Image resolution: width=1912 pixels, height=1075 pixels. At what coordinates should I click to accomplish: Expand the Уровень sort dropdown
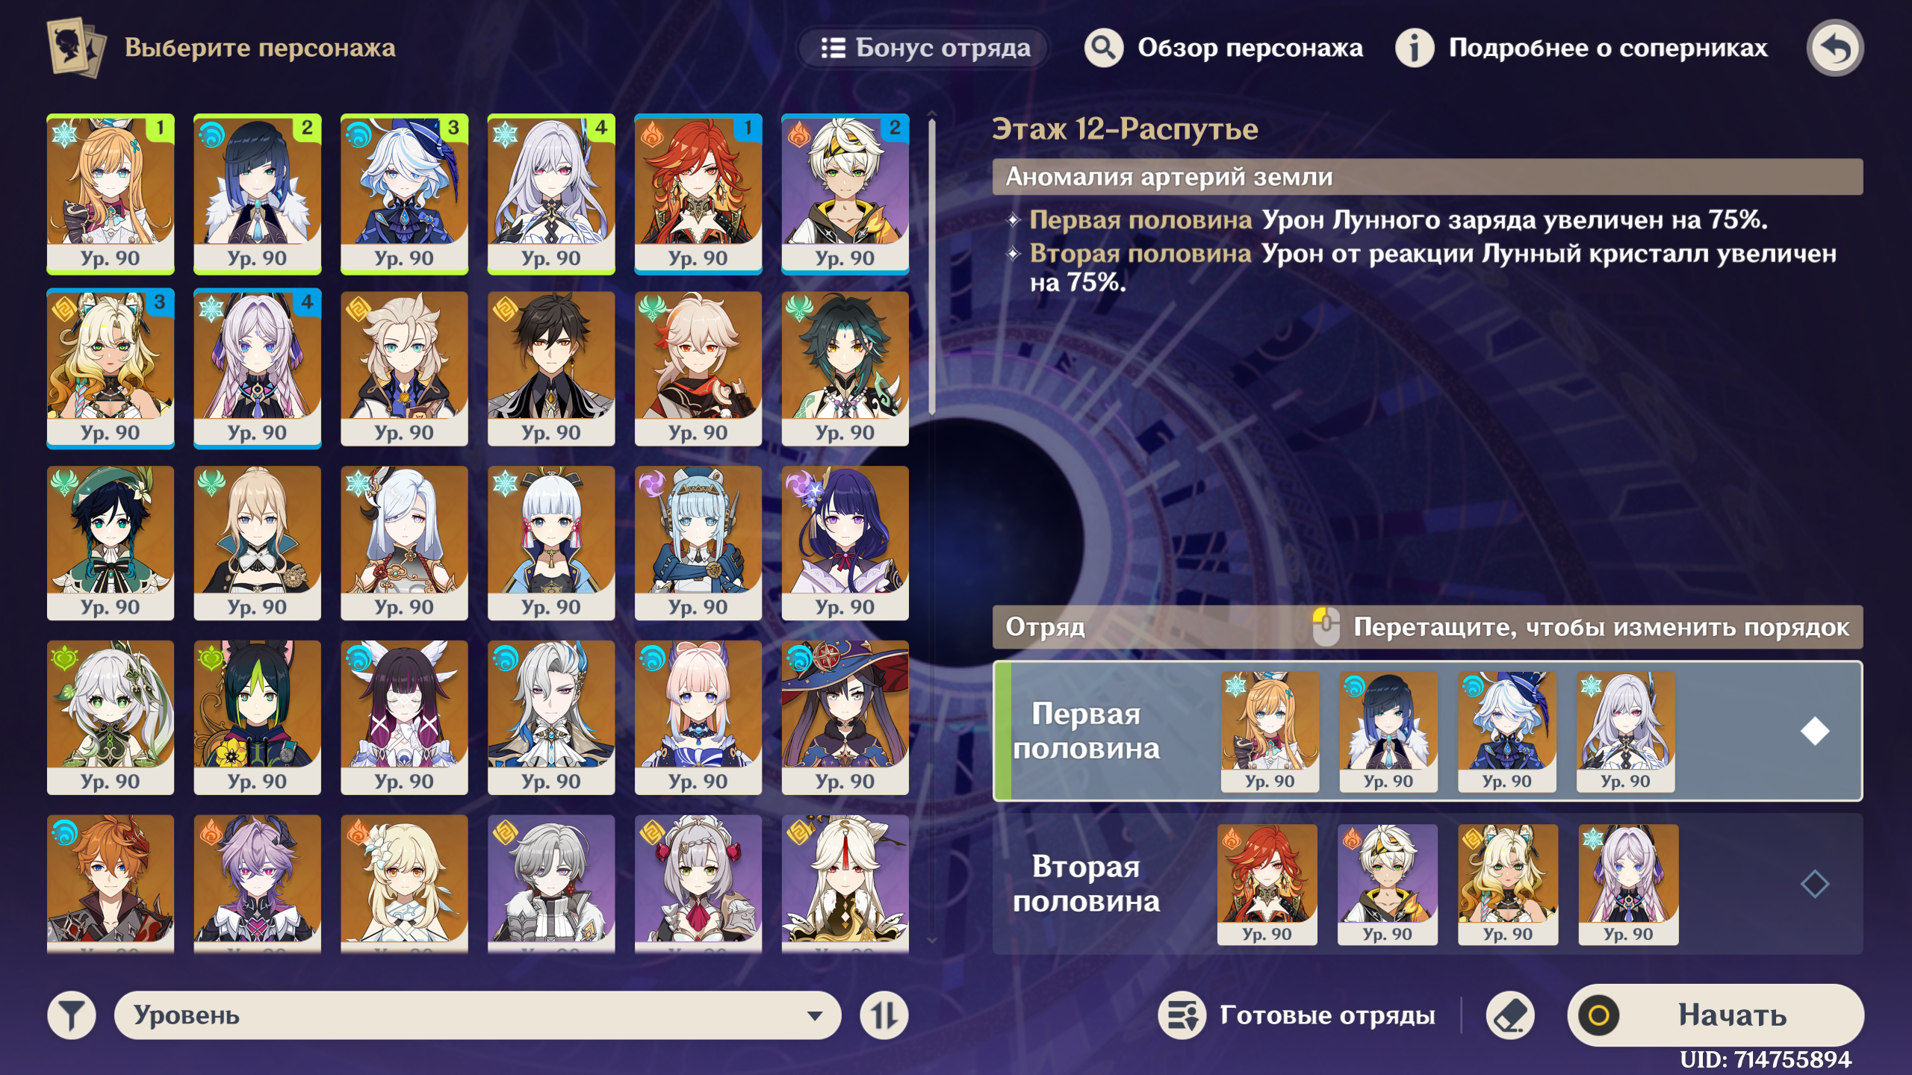coord(478,1015)
